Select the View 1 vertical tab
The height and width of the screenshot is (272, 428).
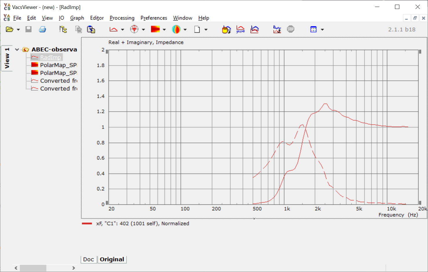pyautogui.click(x=7, y=58)
